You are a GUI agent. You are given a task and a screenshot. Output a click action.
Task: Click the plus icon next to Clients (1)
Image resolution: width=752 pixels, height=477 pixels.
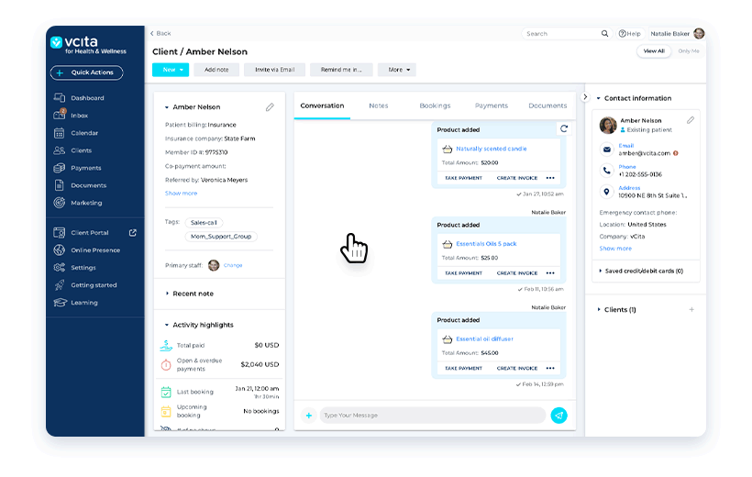click(x=691, y=310)
